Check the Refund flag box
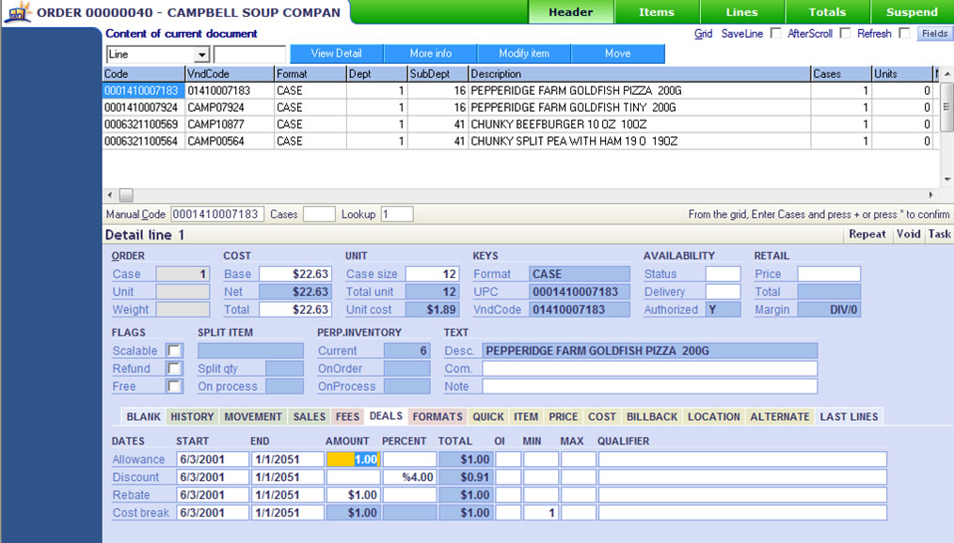The image size is (954, 543). pos(174,368)
